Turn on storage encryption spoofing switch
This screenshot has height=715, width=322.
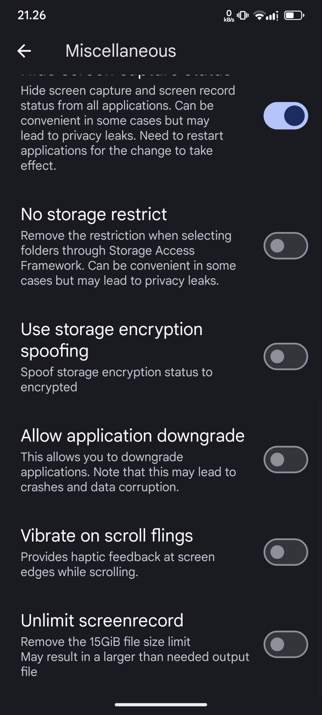click(286, 356)
